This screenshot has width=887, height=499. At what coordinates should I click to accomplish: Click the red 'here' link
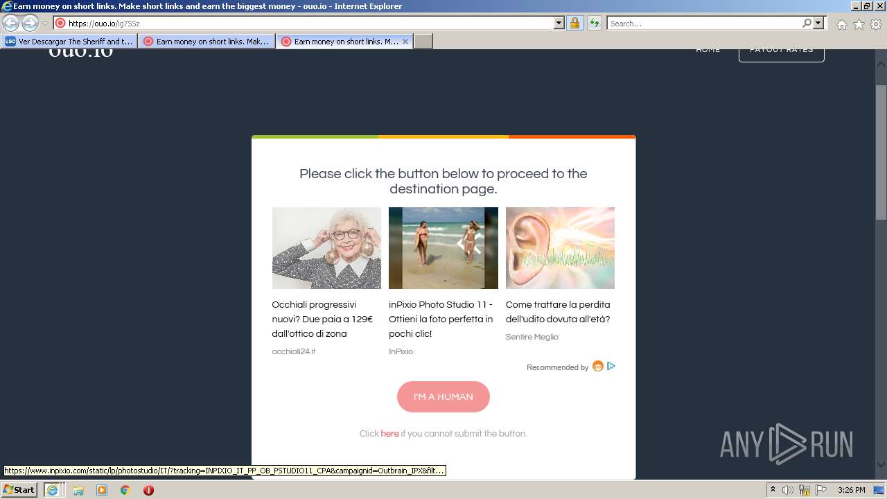tap(389, 434)
